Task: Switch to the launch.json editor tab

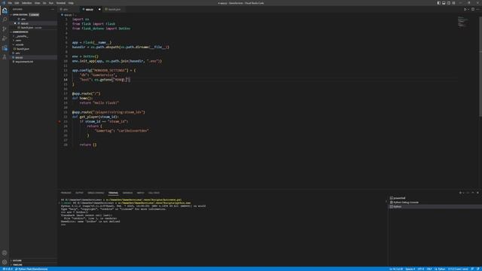Action: (x=114, y=10)
